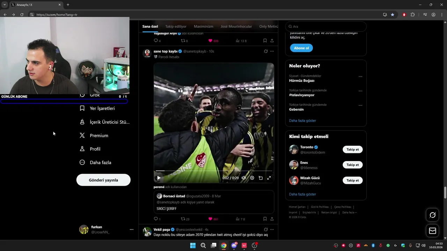
Task: Switch to Sana özel tab
Action: tap(150, 26)
